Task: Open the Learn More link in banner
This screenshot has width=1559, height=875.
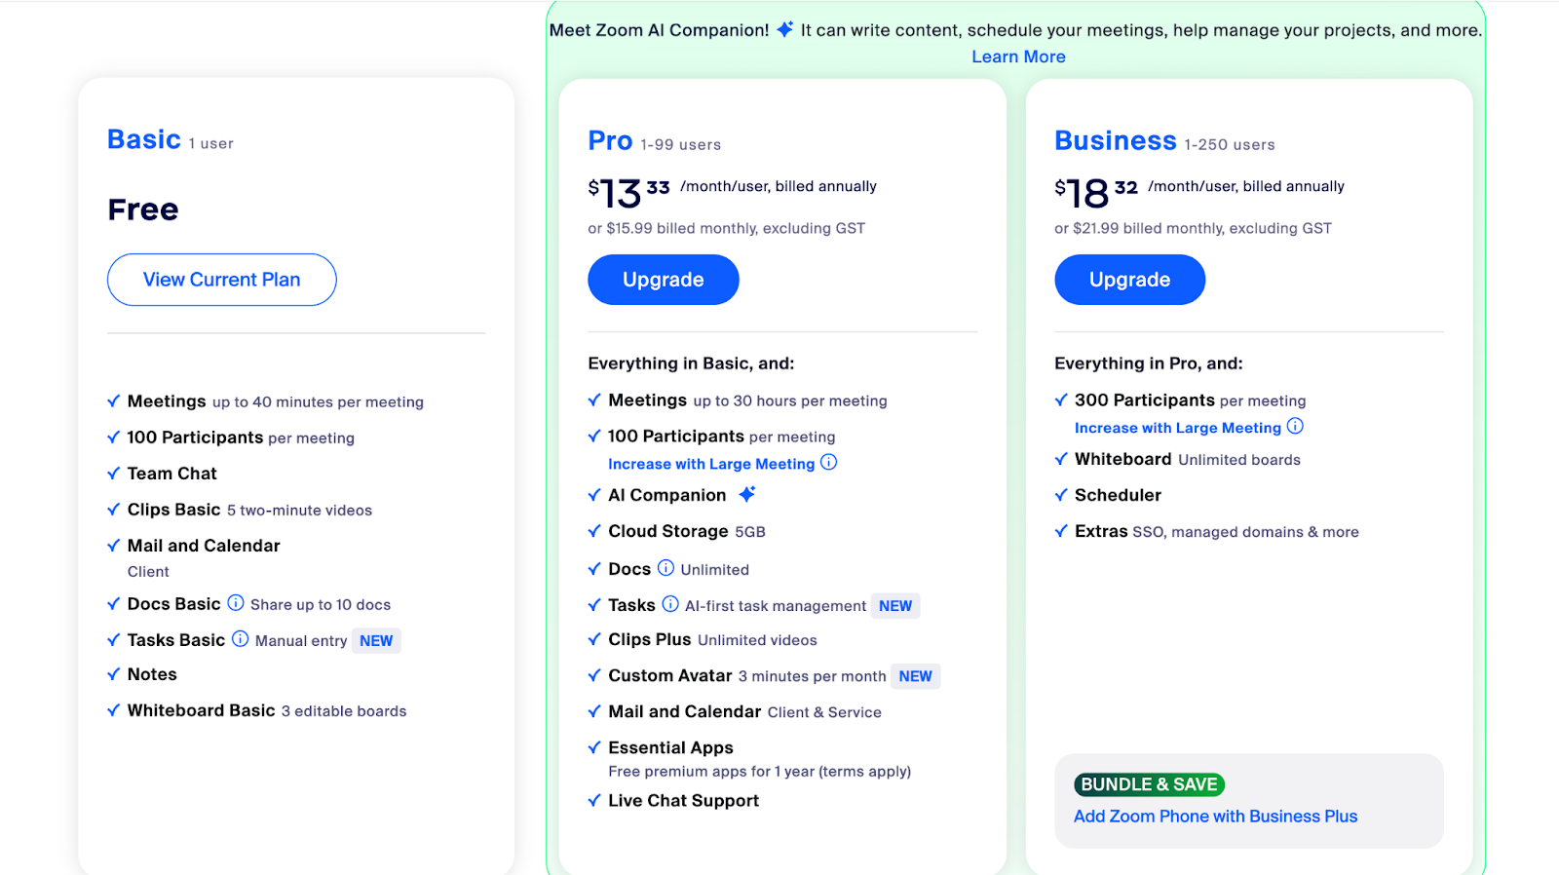Action: pyautogui.click(x=1018, y=57)
